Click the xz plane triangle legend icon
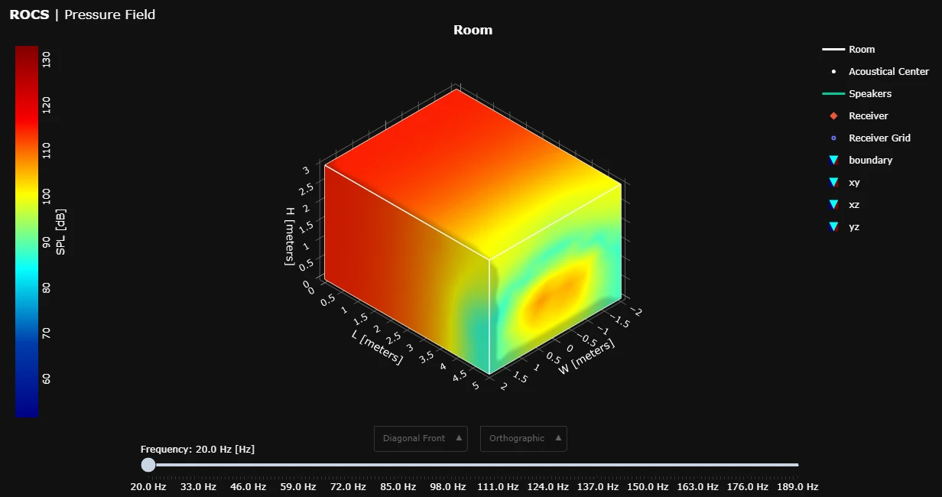 (x=833, y=205)
